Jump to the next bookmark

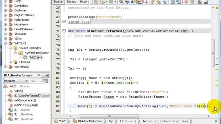coord(159,2)
